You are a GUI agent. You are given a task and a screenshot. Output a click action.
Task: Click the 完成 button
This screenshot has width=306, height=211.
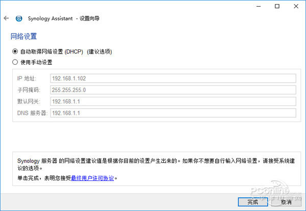click(253, 202)
